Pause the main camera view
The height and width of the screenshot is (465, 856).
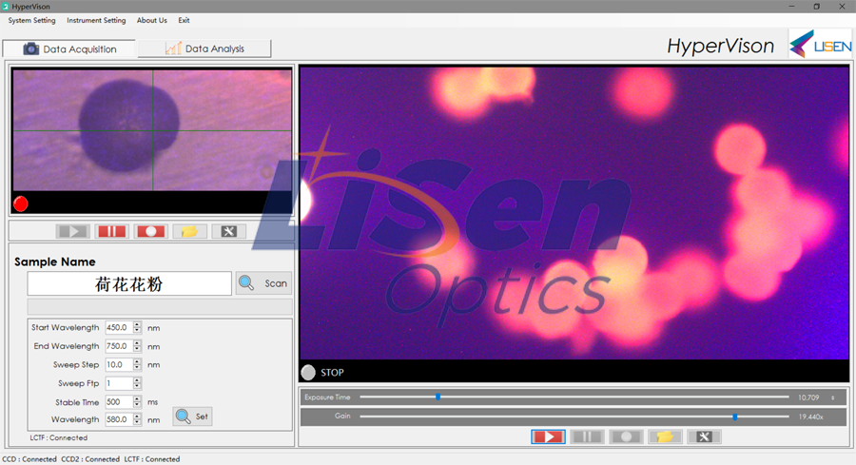[x=587, y=436]
